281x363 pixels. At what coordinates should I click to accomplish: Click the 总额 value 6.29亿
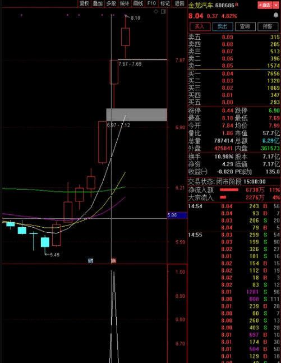pyautogui.click(x=271, y=141)
